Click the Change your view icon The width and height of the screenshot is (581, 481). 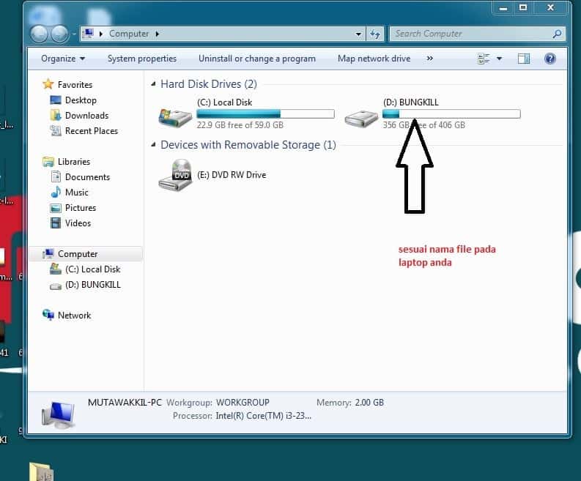(484, 59)
